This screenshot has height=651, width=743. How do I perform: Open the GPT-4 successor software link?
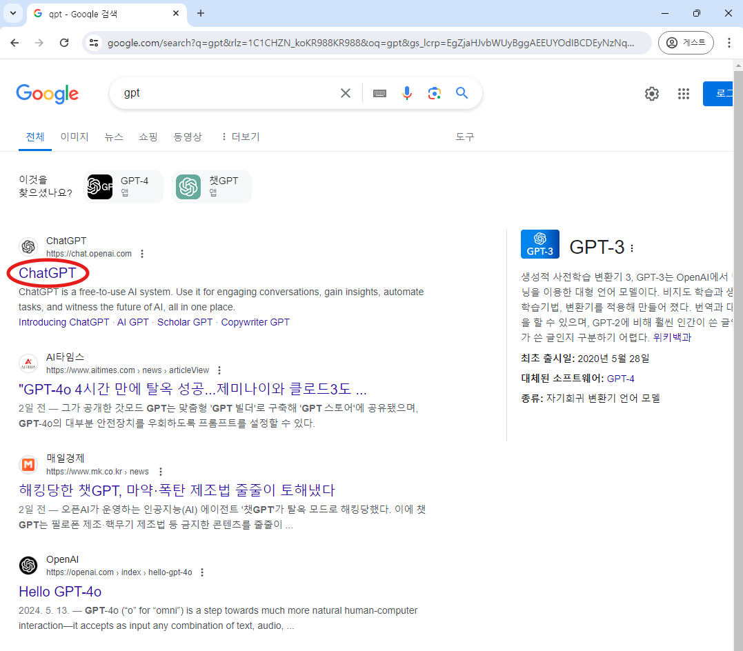[x=620, y=379]
